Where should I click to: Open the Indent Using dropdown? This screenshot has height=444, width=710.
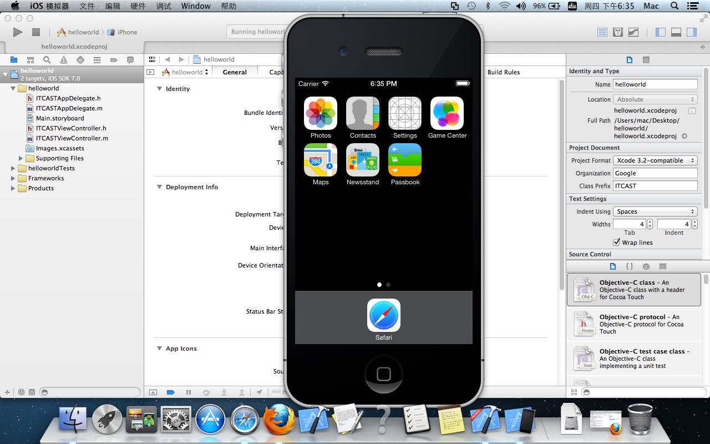click(655, 211)
